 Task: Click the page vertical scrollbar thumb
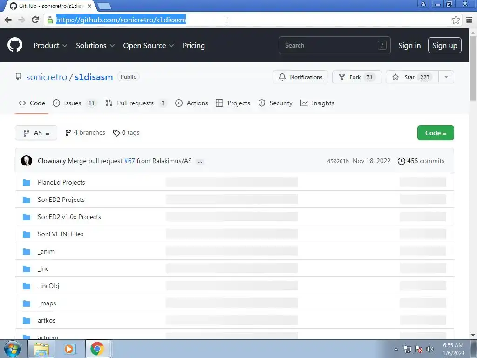(x=473, y=69)
